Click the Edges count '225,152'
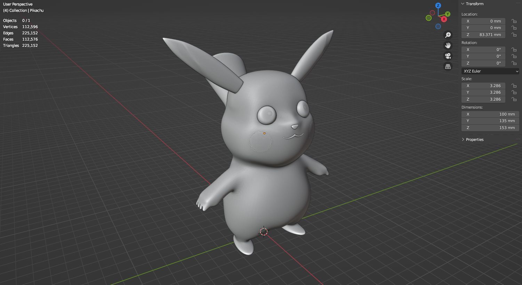This screenshot has width=522, height=285. [x=30, y=33]
